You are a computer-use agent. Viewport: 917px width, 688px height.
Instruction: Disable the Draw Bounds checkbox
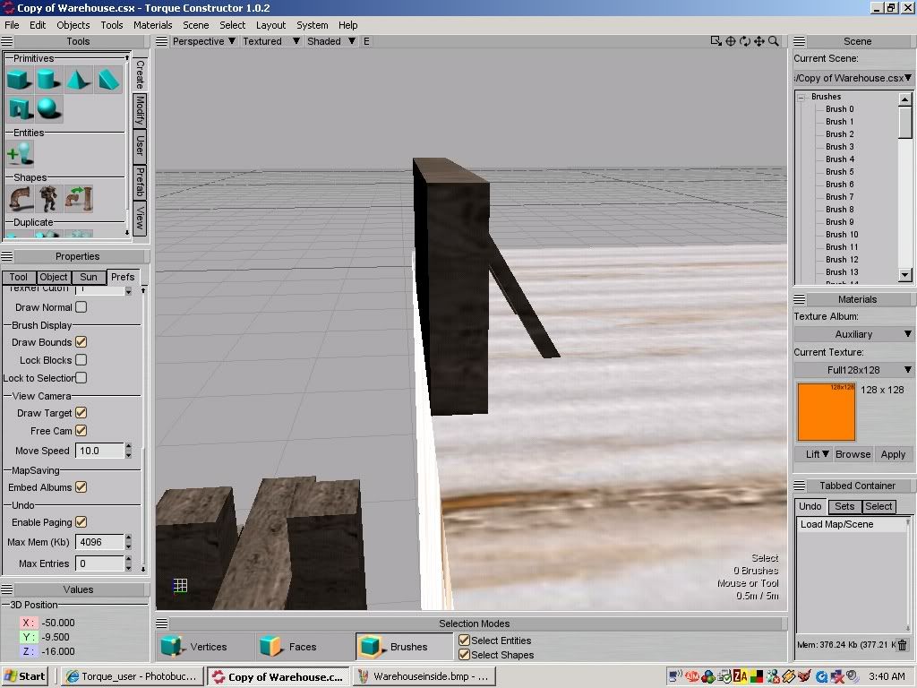[81, 342]
